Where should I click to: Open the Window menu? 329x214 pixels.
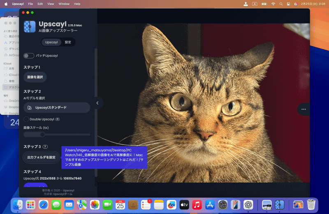pyautogui.click(x=64, y=4)
